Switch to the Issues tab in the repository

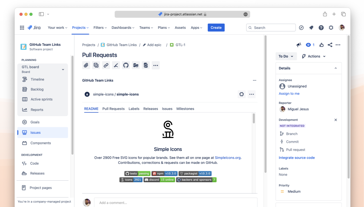click(167, 109)
